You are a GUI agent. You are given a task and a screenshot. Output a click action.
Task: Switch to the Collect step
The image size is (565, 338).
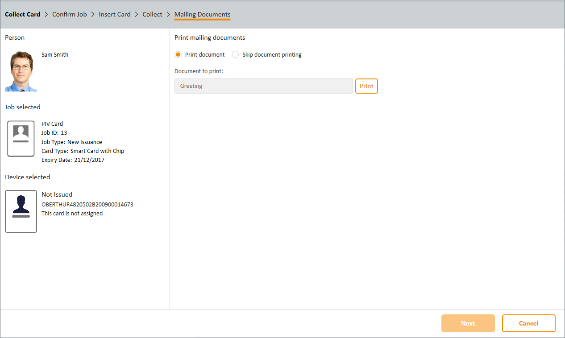(x=152, y=14)
